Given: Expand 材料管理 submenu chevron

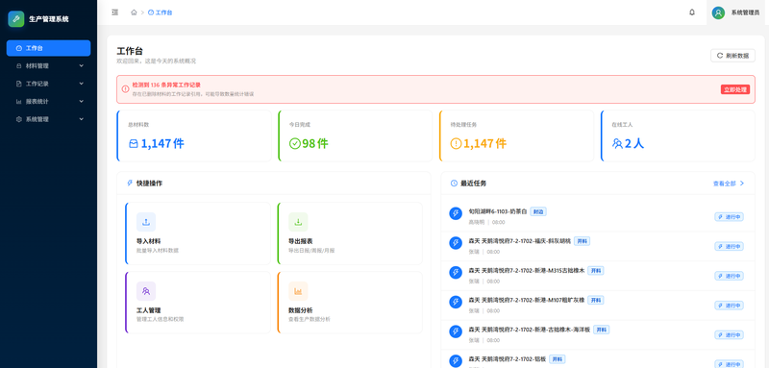Looking at the screenshot, I should tap(82, 65).
